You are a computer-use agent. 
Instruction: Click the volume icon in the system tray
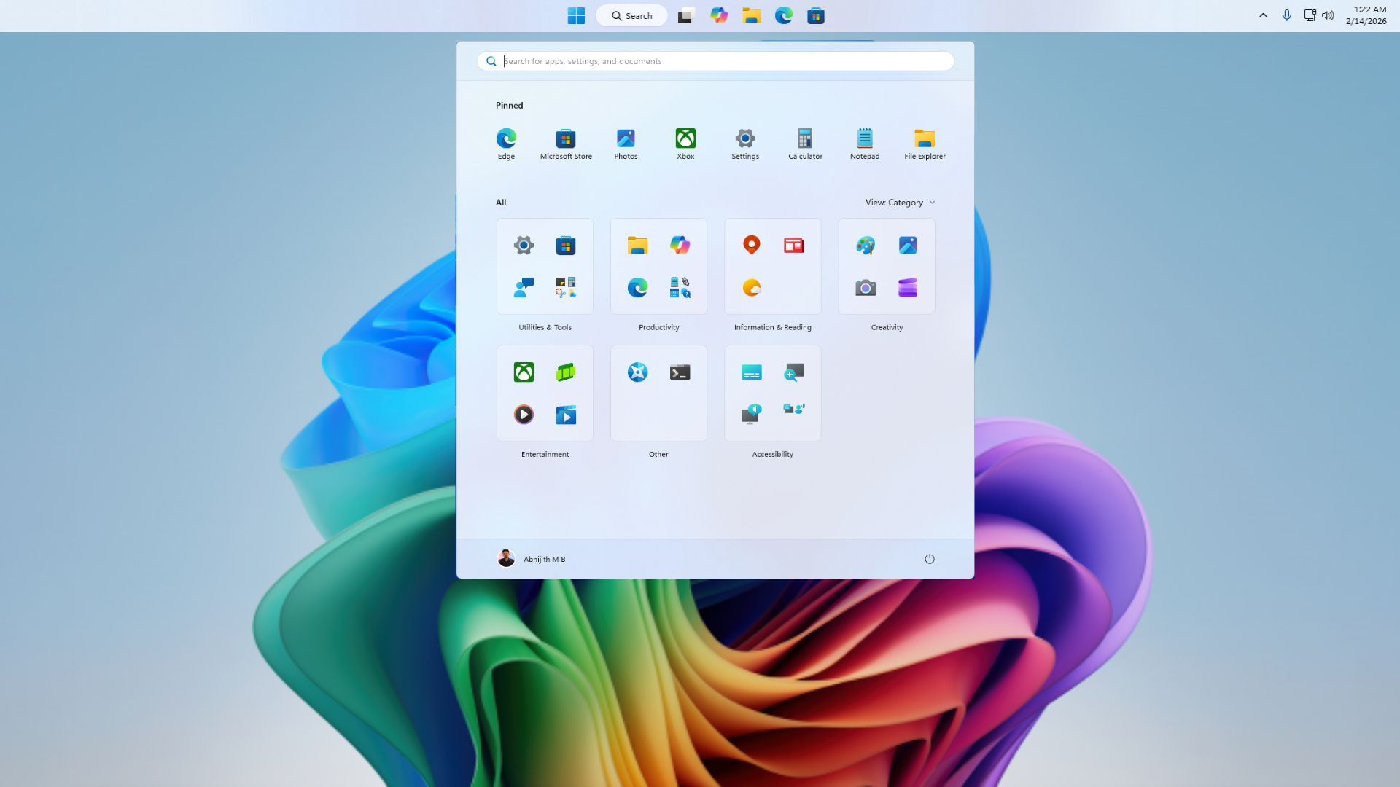point(1328,15)
